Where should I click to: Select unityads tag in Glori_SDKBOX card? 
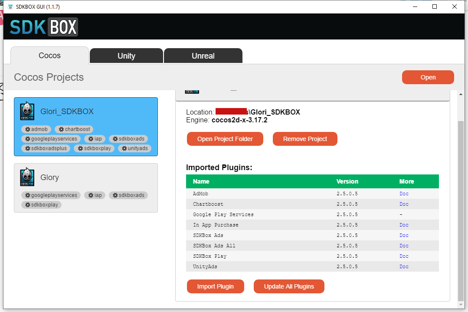click(x=134, y=148)
